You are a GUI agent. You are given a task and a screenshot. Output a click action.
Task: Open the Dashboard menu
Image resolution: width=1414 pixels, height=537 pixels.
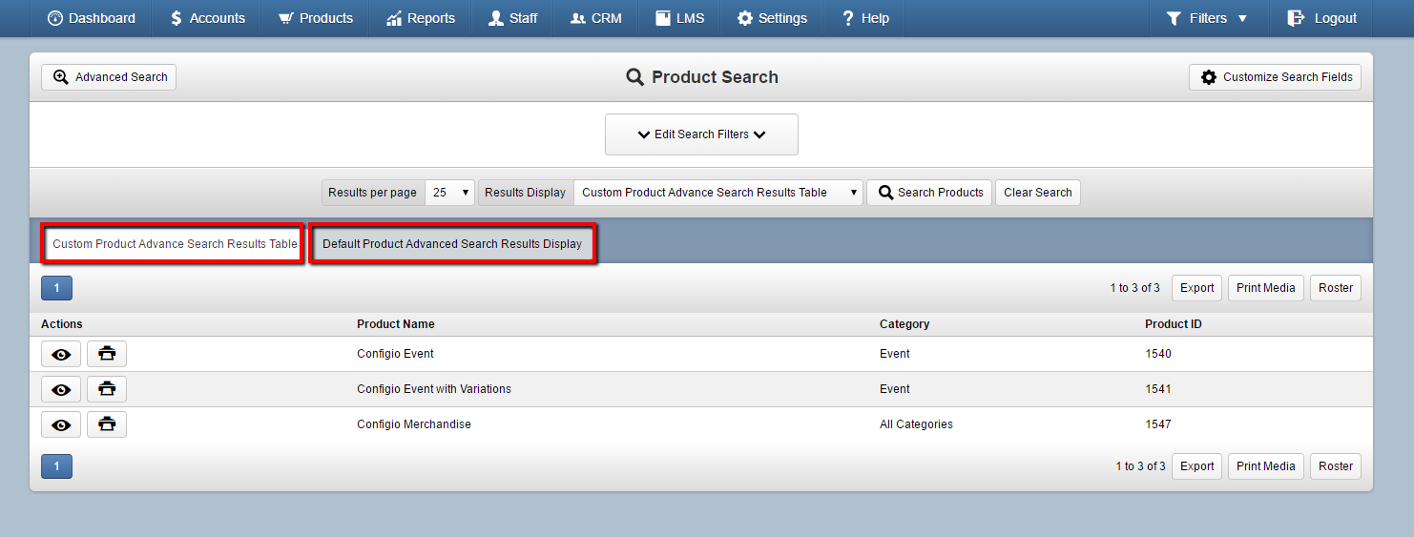(x=92, y=18)
